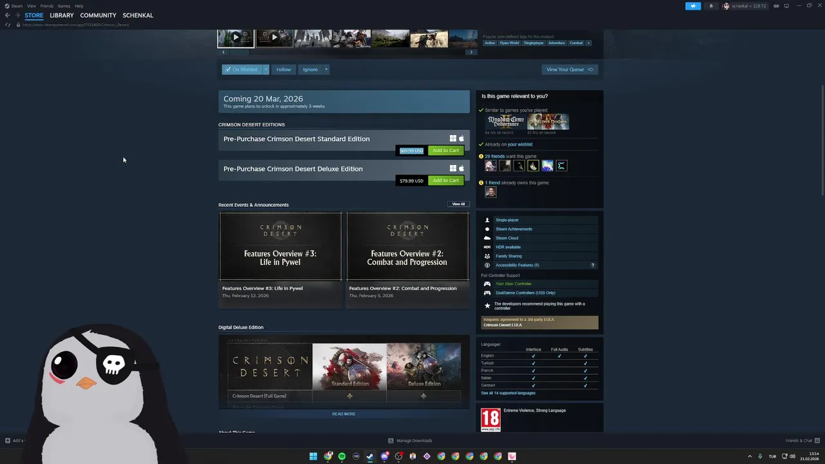See all 14 supported languages
The height and width of the screenshot is (464, 825).
coord(508,393)
